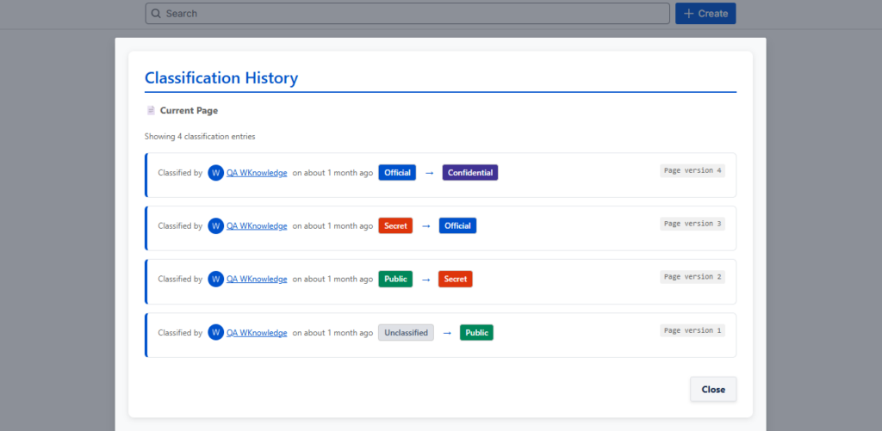
Task: Click the W avatar in the version 1 entry
Action: [x=215, y=333]
